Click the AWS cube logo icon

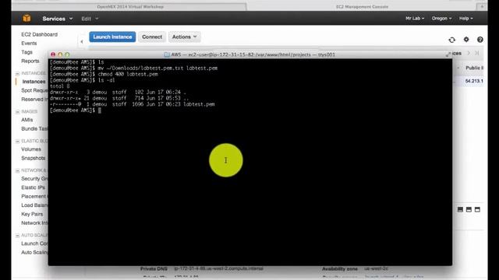pos(27,19)
